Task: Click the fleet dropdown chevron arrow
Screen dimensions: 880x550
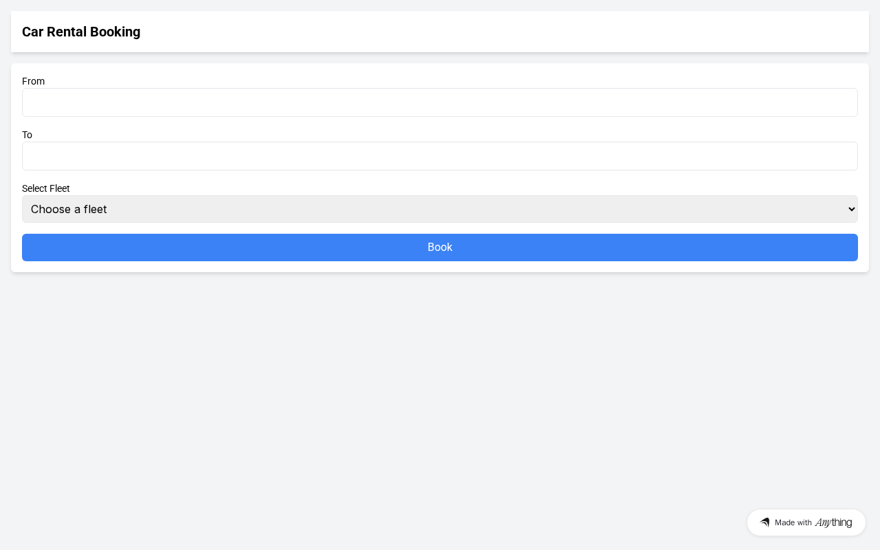Action: [x=852, y=209]
